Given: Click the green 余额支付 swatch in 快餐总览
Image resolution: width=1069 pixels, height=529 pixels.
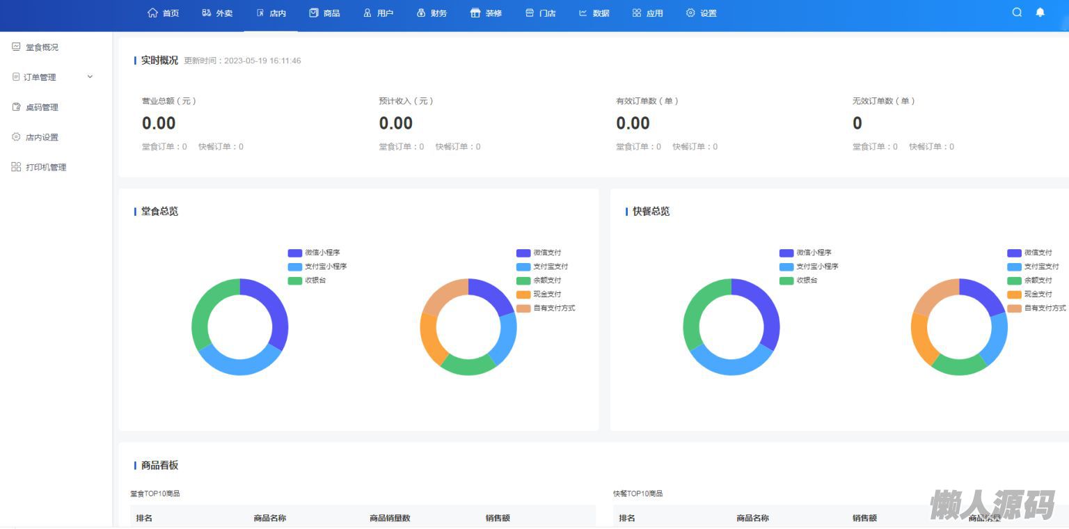Looking at the screenshot, I should [x=1014, y=281].
